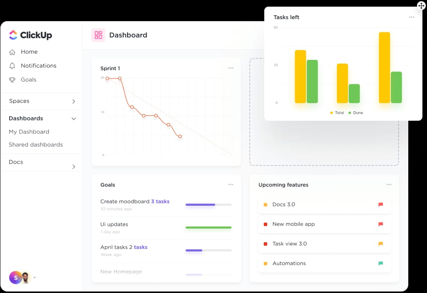Click the red flag on Docs 3.0
This screenshot has height=293, width=427.
[381, 204]
